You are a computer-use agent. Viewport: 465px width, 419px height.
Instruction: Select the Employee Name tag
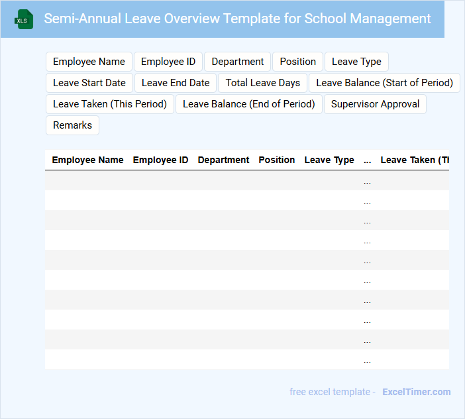(89, 62)
